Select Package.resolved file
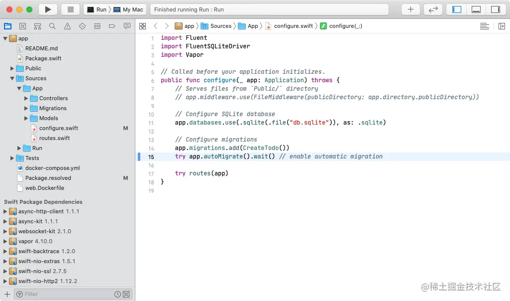The width and height of the screenshot is (510, 301). [48, 178]
